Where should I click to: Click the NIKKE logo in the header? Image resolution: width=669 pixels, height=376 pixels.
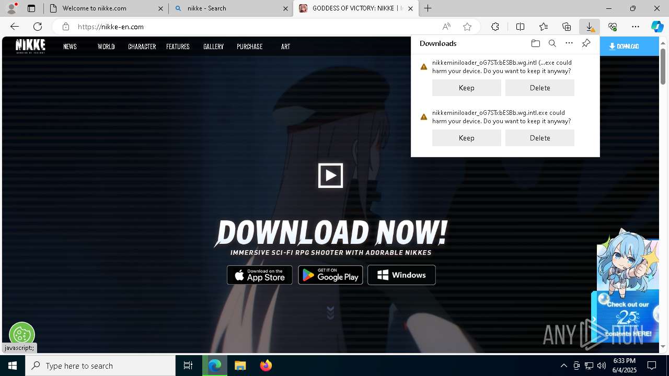click(30, 46)
